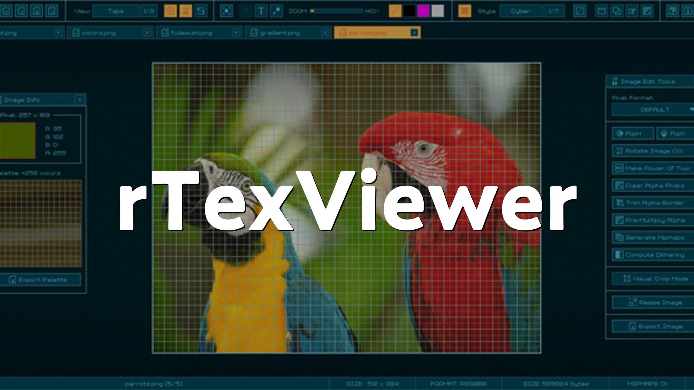Screen dimensions: 694x390
Task: Select the magenta background color swatch
Action: [423, 11]
